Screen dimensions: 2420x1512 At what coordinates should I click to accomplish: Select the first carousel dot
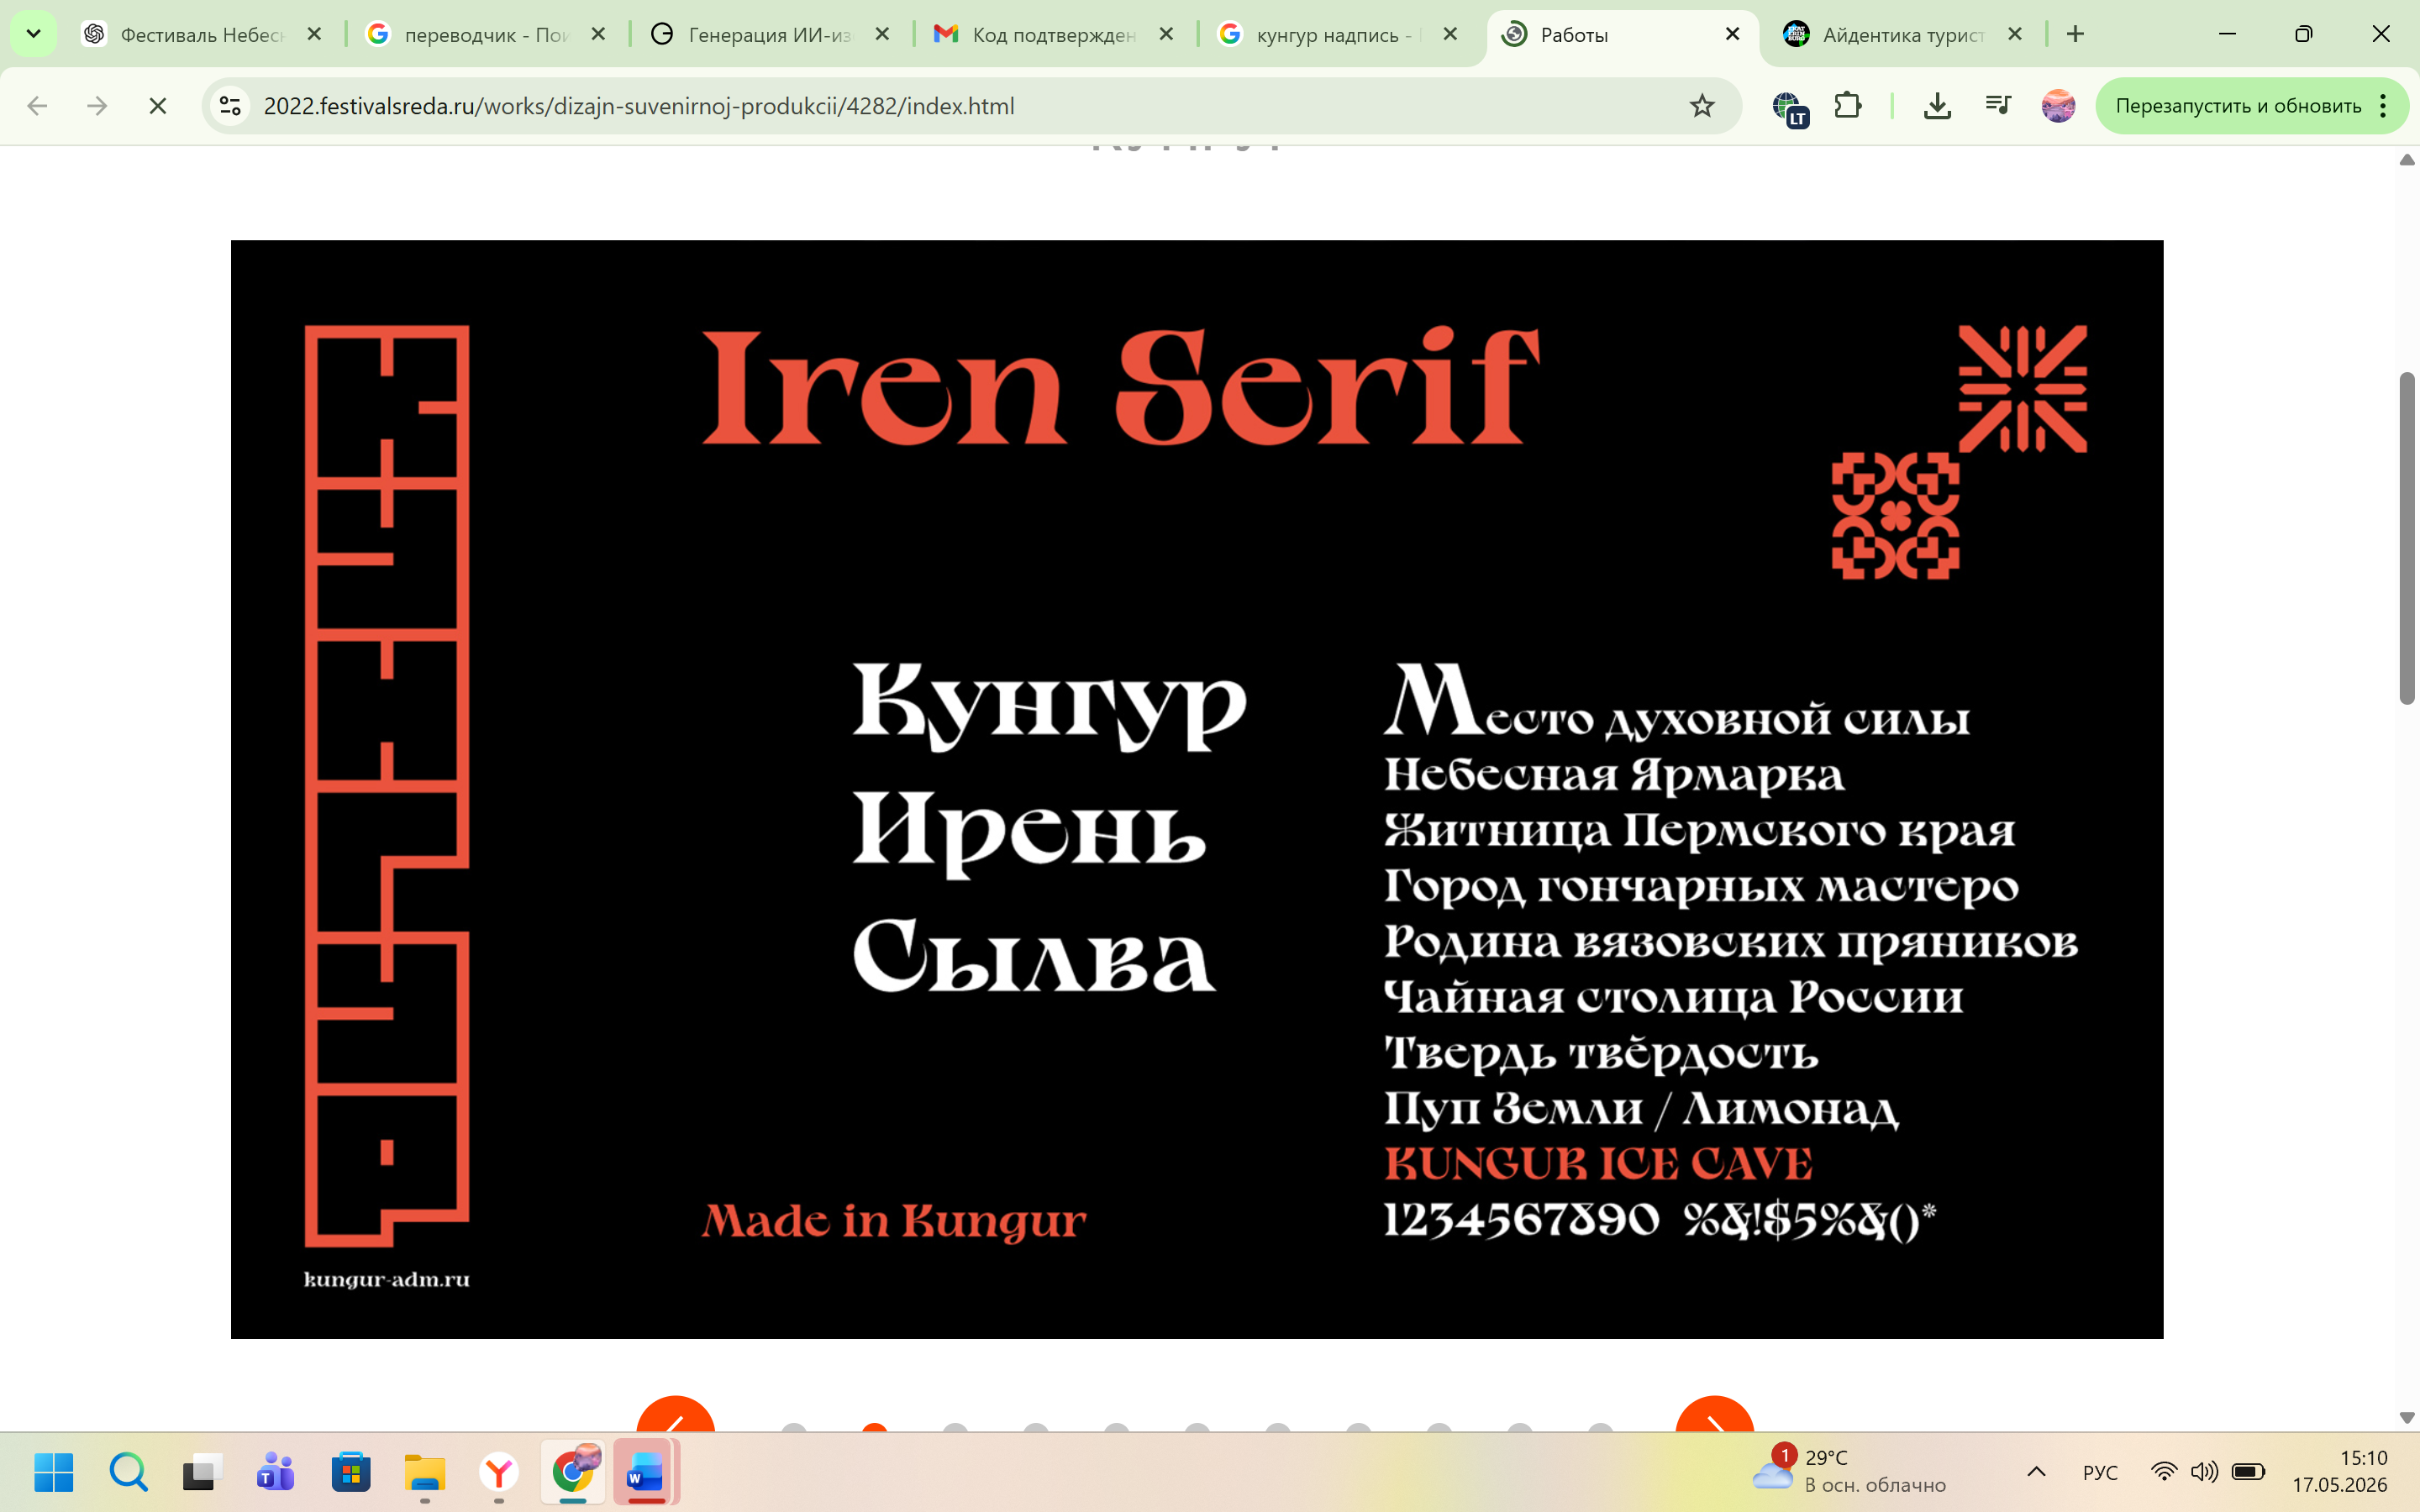pos(794,1427)
